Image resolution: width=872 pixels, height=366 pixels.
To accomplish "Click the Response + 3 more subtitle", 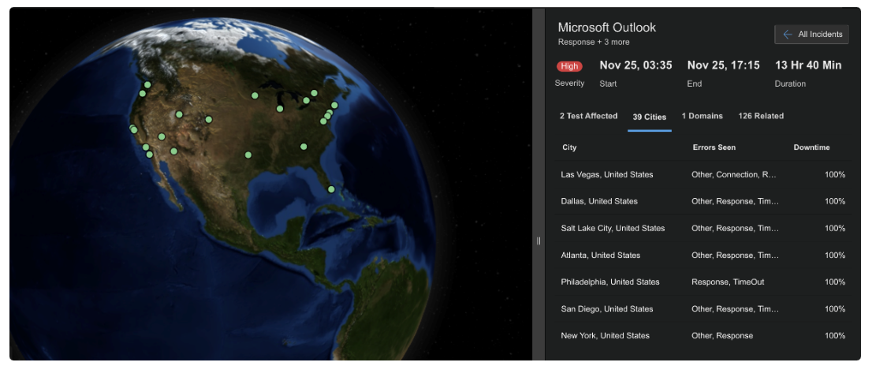I will click(593, 42).
